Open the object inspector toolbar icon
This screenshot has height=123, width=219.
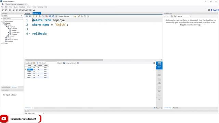pos(10,10)
